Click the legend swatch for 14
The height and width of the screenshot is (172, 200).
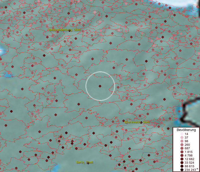point(182,134)
